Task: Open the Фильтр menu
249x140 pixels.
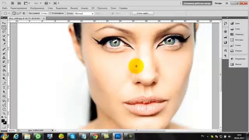Action: click(x=74, y=8)
